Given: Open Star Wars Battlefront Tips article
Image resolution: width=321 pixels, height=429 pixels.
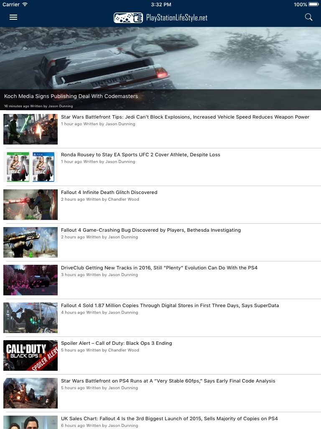Looking at the screenshot, I should [185, 117].
